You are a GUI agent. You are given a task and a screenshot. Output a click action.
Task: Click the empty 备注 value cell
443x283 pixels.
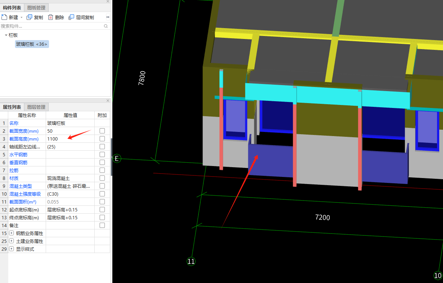(x=70, y=225)
